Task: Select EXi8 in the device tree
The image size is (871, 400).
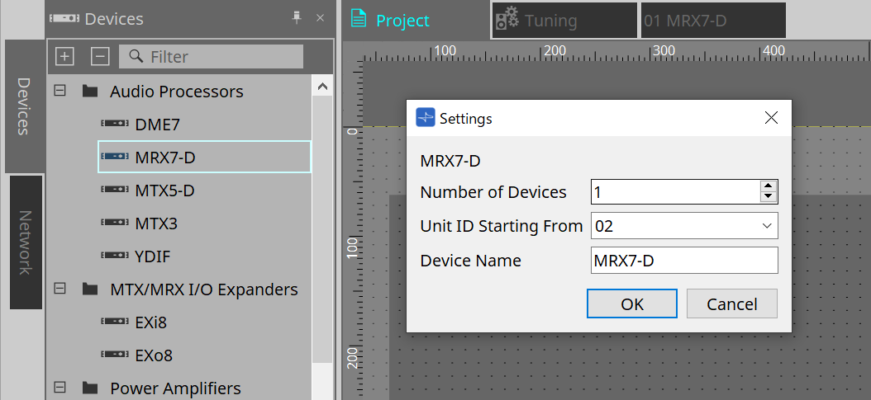Action: coord(150,322)
